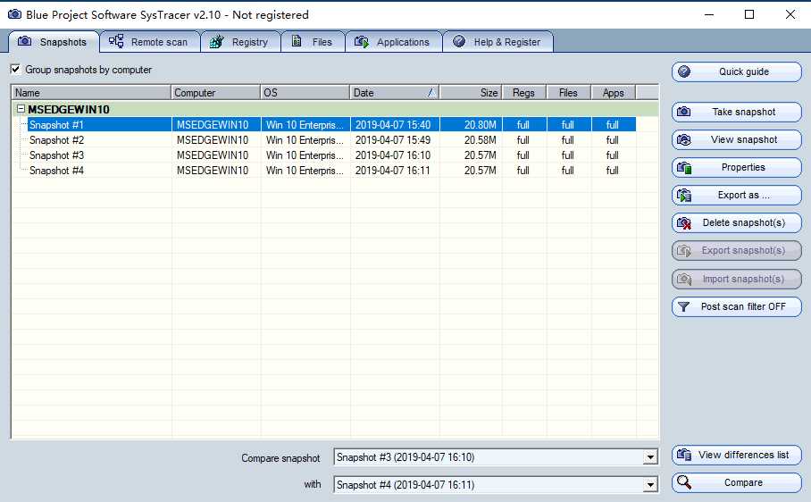Sort by the Size column header
This screenshot has width=811, height=502.
tap(470, 93)
